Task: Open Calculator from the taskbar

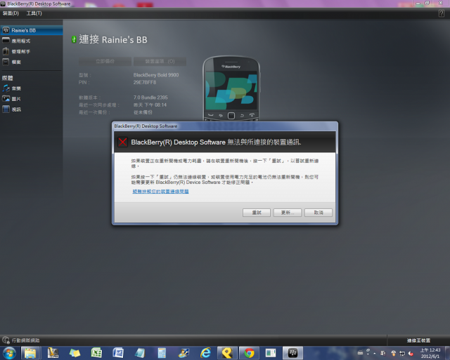Action: tap(162, 353)
